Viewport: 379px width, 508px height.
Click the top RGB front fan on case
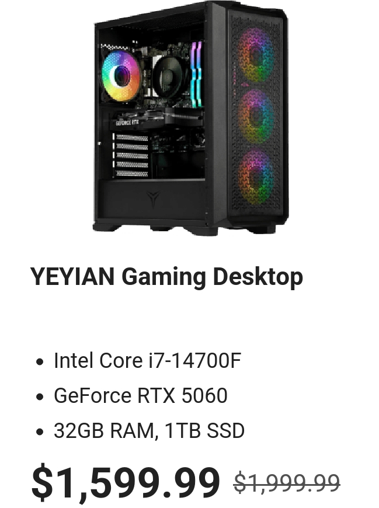pyautogui.click(x=256, y=55)
